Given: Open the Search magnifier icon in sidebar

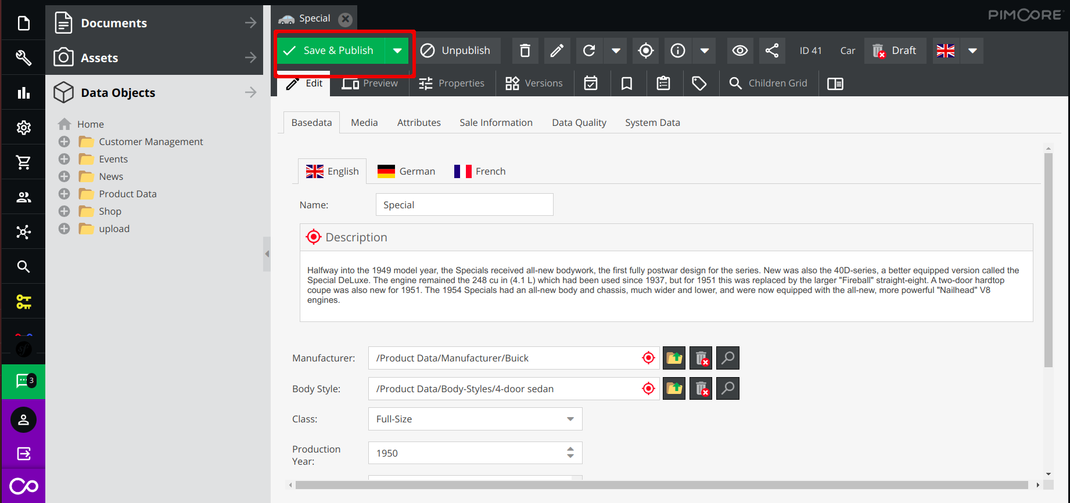Looking at the screenshot, I should click(x=23, y=267).
